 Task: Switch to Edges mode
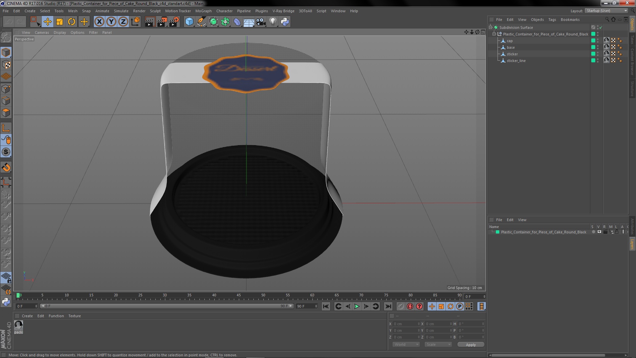[6, 100]
